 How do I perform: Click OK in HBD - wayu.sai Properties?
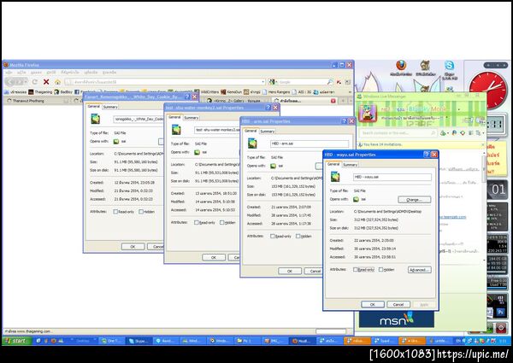click(373, 305)
